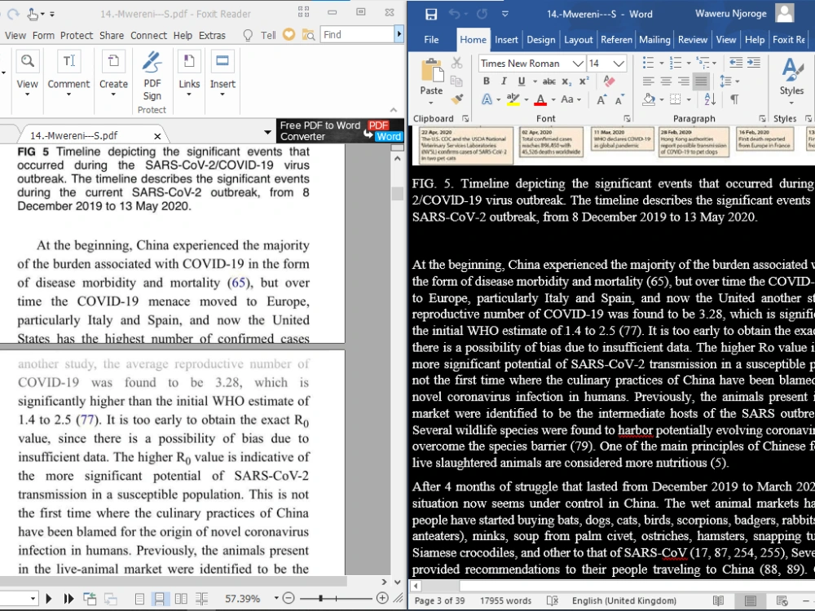Switch to the Word Layout tab
Image resolution: width=815 pixels, height=611 pixels.
tap(578, 39)
